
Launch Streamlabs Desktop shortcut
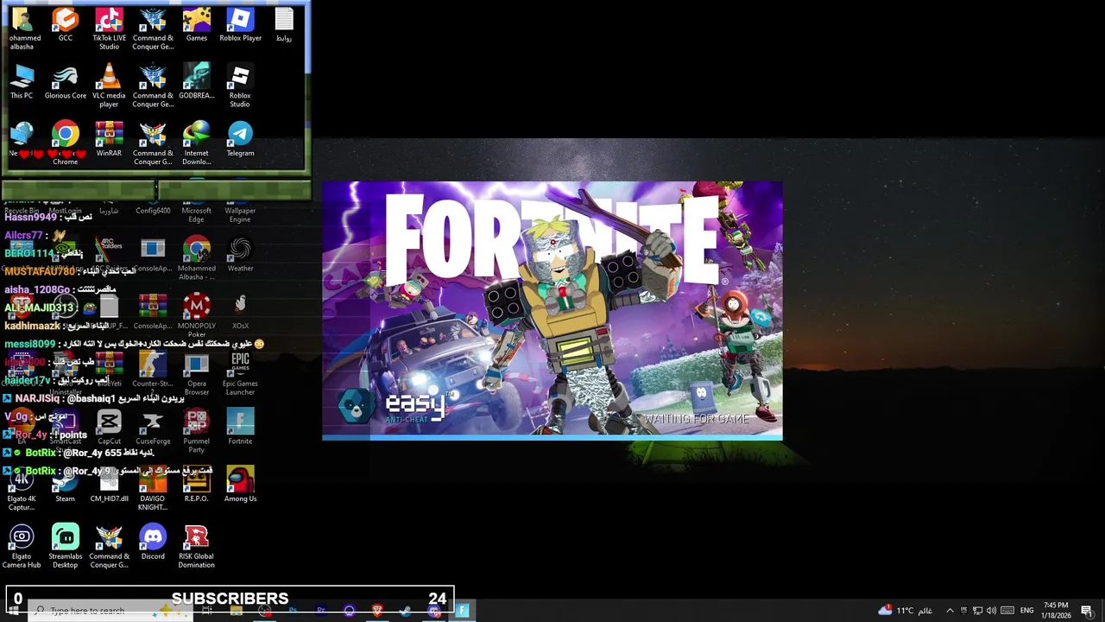(65, 548)
